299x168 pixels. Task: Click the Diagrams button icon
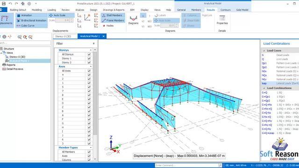coord(133,19)
